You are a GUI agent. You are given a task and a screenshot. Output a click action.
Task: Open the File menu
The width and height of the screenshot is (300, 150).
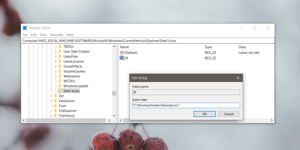coord(25,35)
